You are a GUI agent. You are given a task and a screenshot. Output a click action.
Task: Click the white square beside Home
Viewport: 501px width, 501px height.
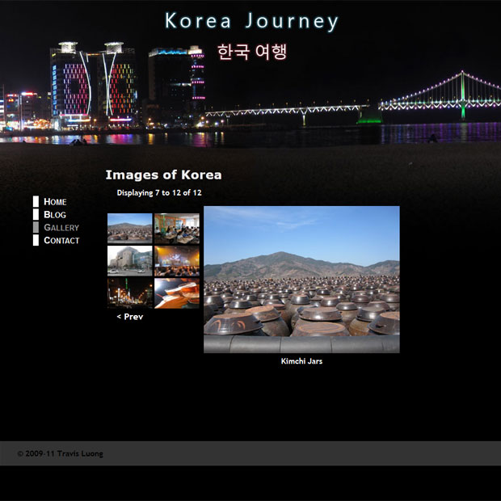pyautogui.click(x=36, y=202)
